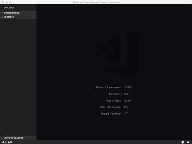The width and height of the screenshot is (192, 144).
Task: Close the window with red button
Action: click(3, 2)
